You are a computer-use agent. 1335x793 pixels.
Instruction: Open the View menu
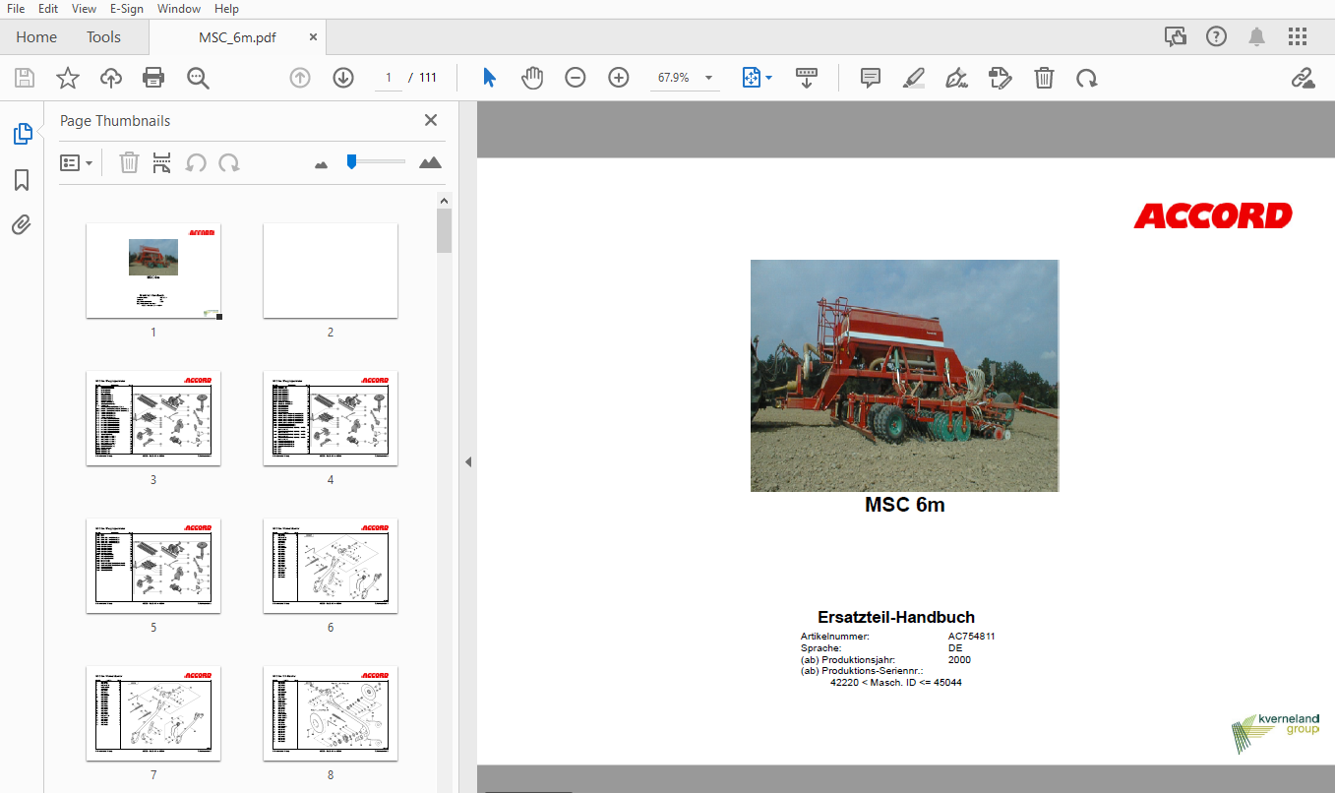85,9
